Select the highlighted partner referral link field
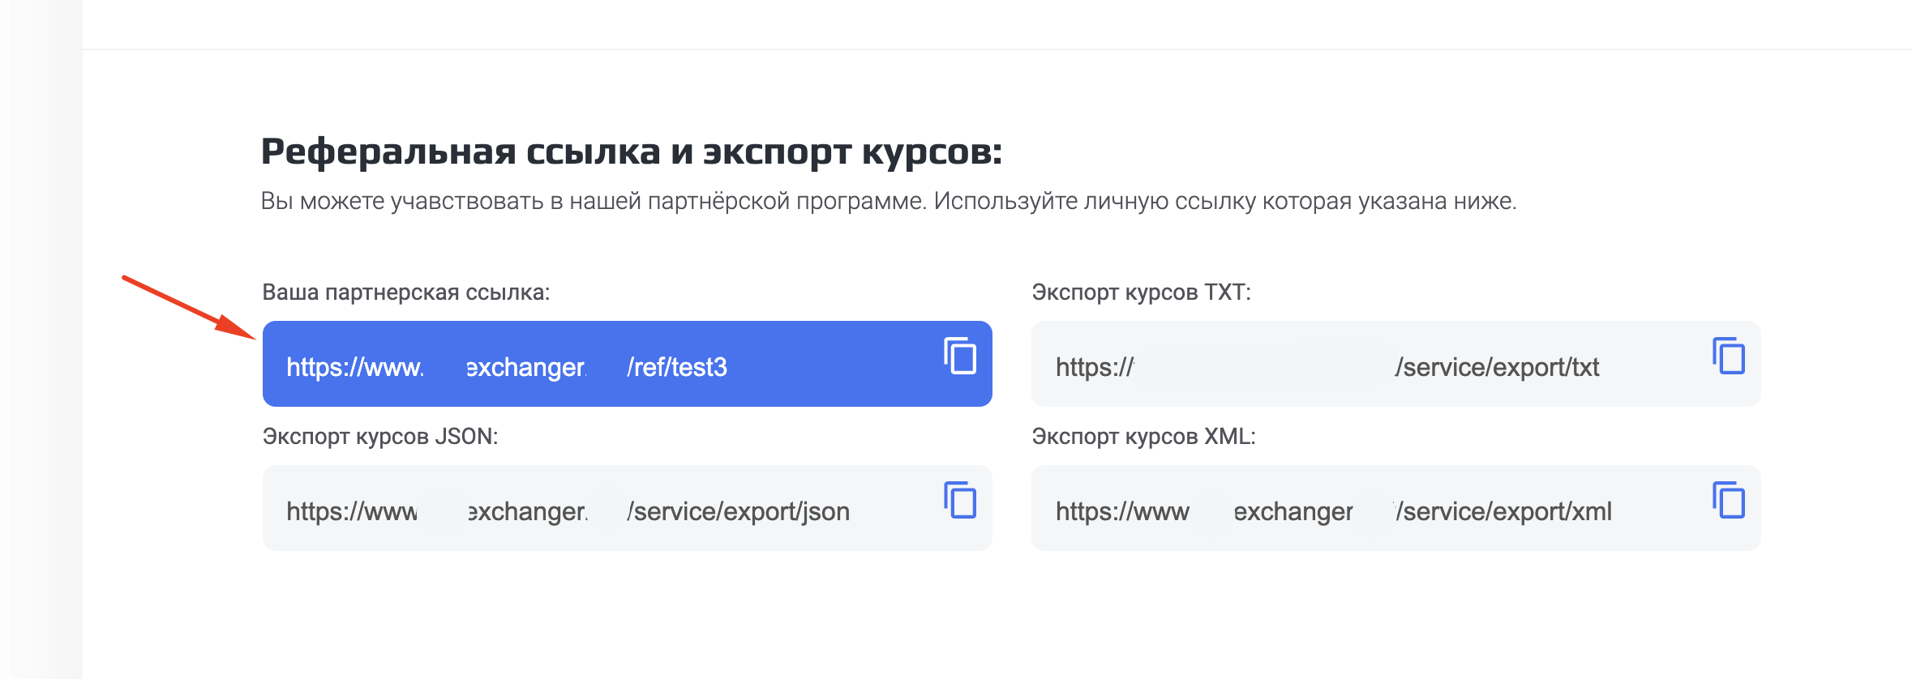Image resolution: width=1912 pixels, height=679 pixels. (x=568, y=365)
